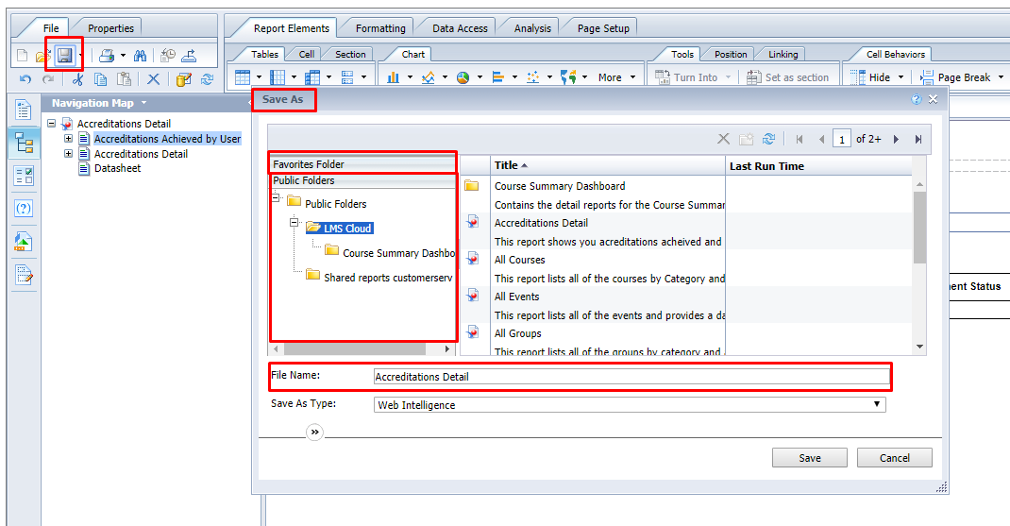This screenshot has width=1010, height=526.
Task: Click the refresh icon in Save As dialog
Action: click(x=769, y=139)
